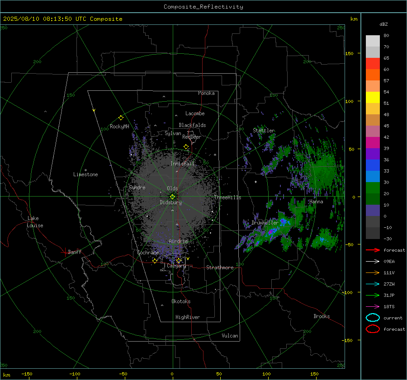407x380 pixels.
Task: Click the Drumheller city label
Action: pos(265,223)
